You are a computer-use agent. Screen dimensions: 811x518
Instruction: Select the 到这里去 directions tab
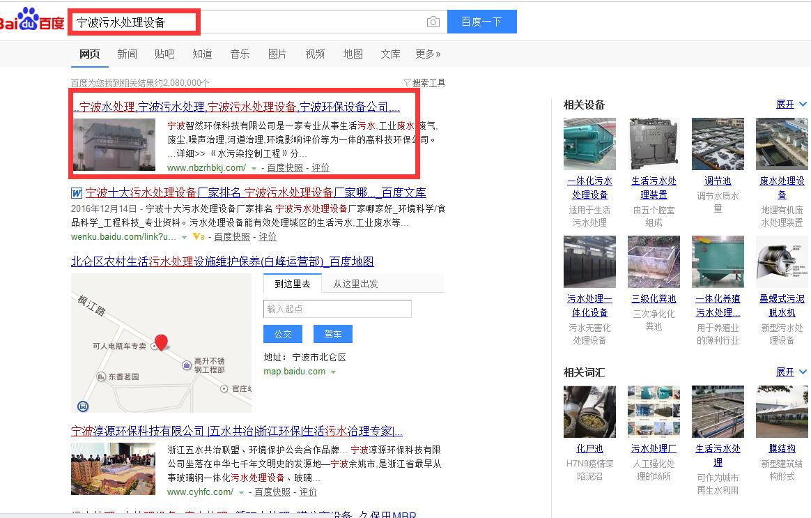tap(293, 284)
